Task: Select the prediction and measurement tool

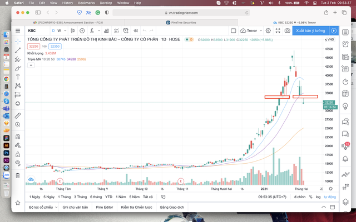Action: [18, 95]
